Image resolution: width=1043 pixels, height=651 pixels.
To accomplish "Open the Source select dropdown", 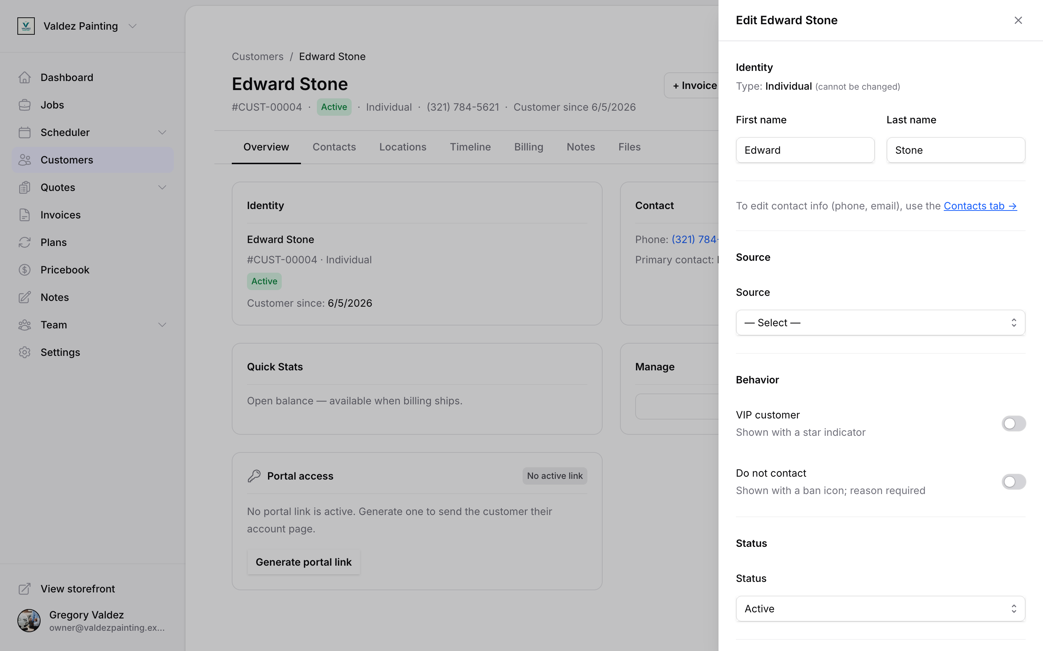I will point(880,323).
